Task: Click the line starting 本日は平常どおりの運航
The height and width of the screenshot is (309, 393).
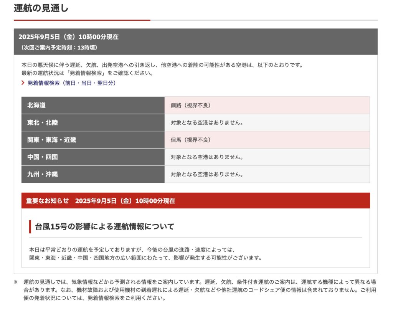Action: pyautogui.click(x=132, y=250)
